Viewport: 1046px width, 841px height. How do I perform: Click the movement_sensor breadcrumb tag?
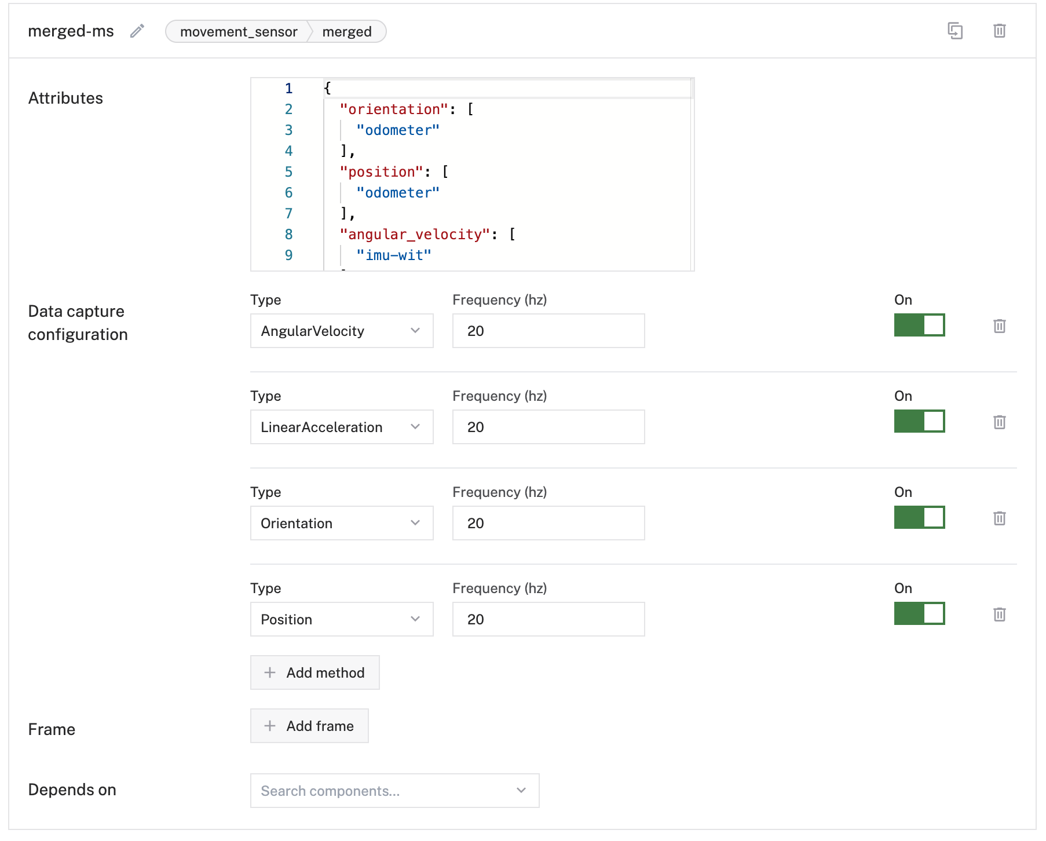(x=238, y=32)
